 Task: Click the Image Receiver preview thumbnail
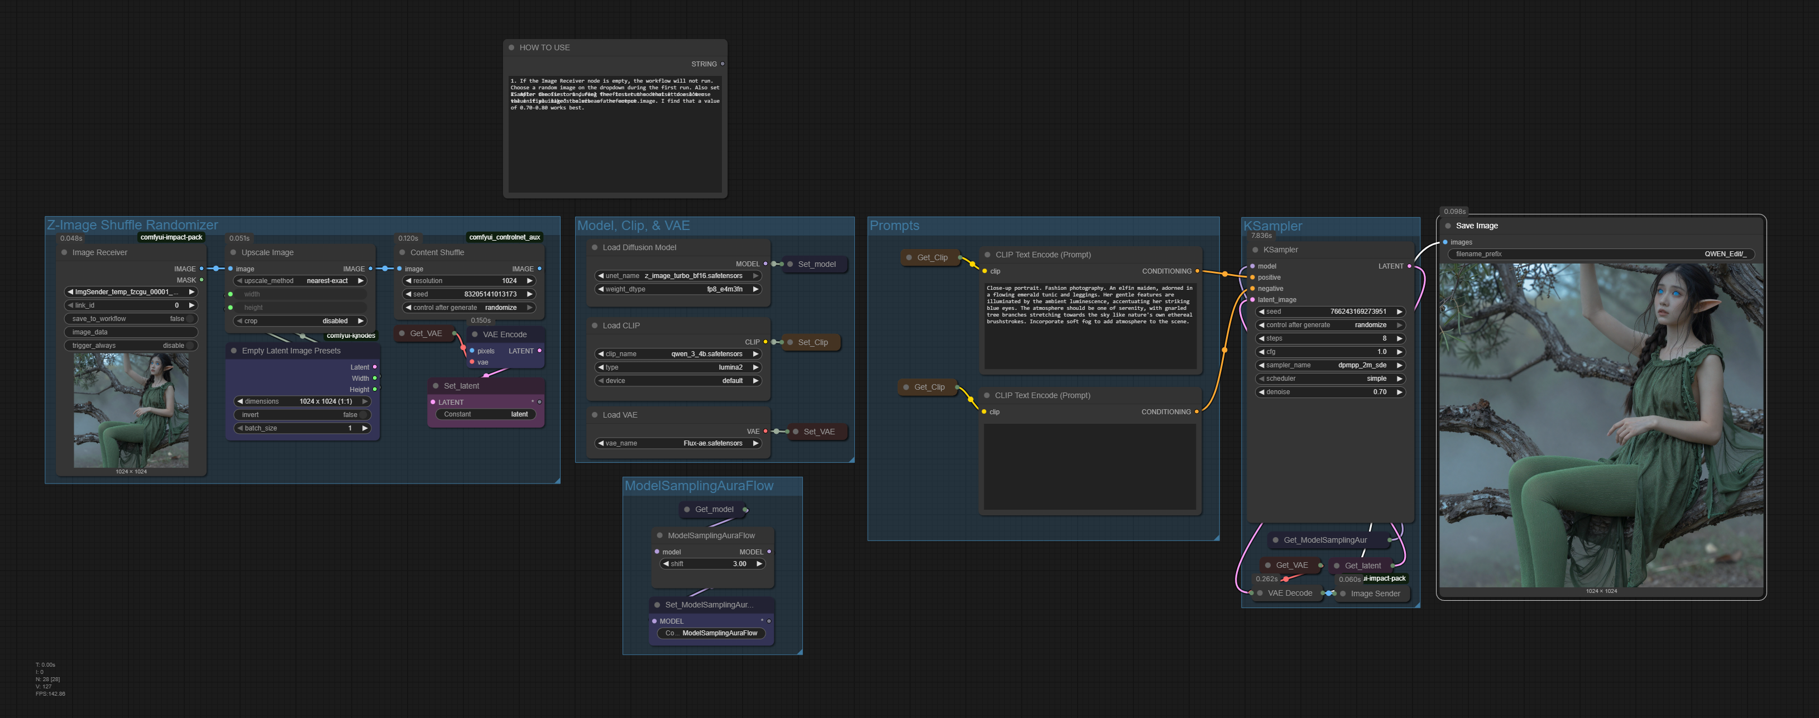[131, 410]
